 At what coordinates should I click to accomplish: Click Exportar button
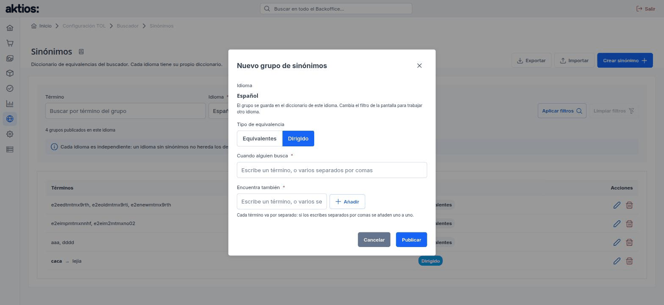pos(531,60)
